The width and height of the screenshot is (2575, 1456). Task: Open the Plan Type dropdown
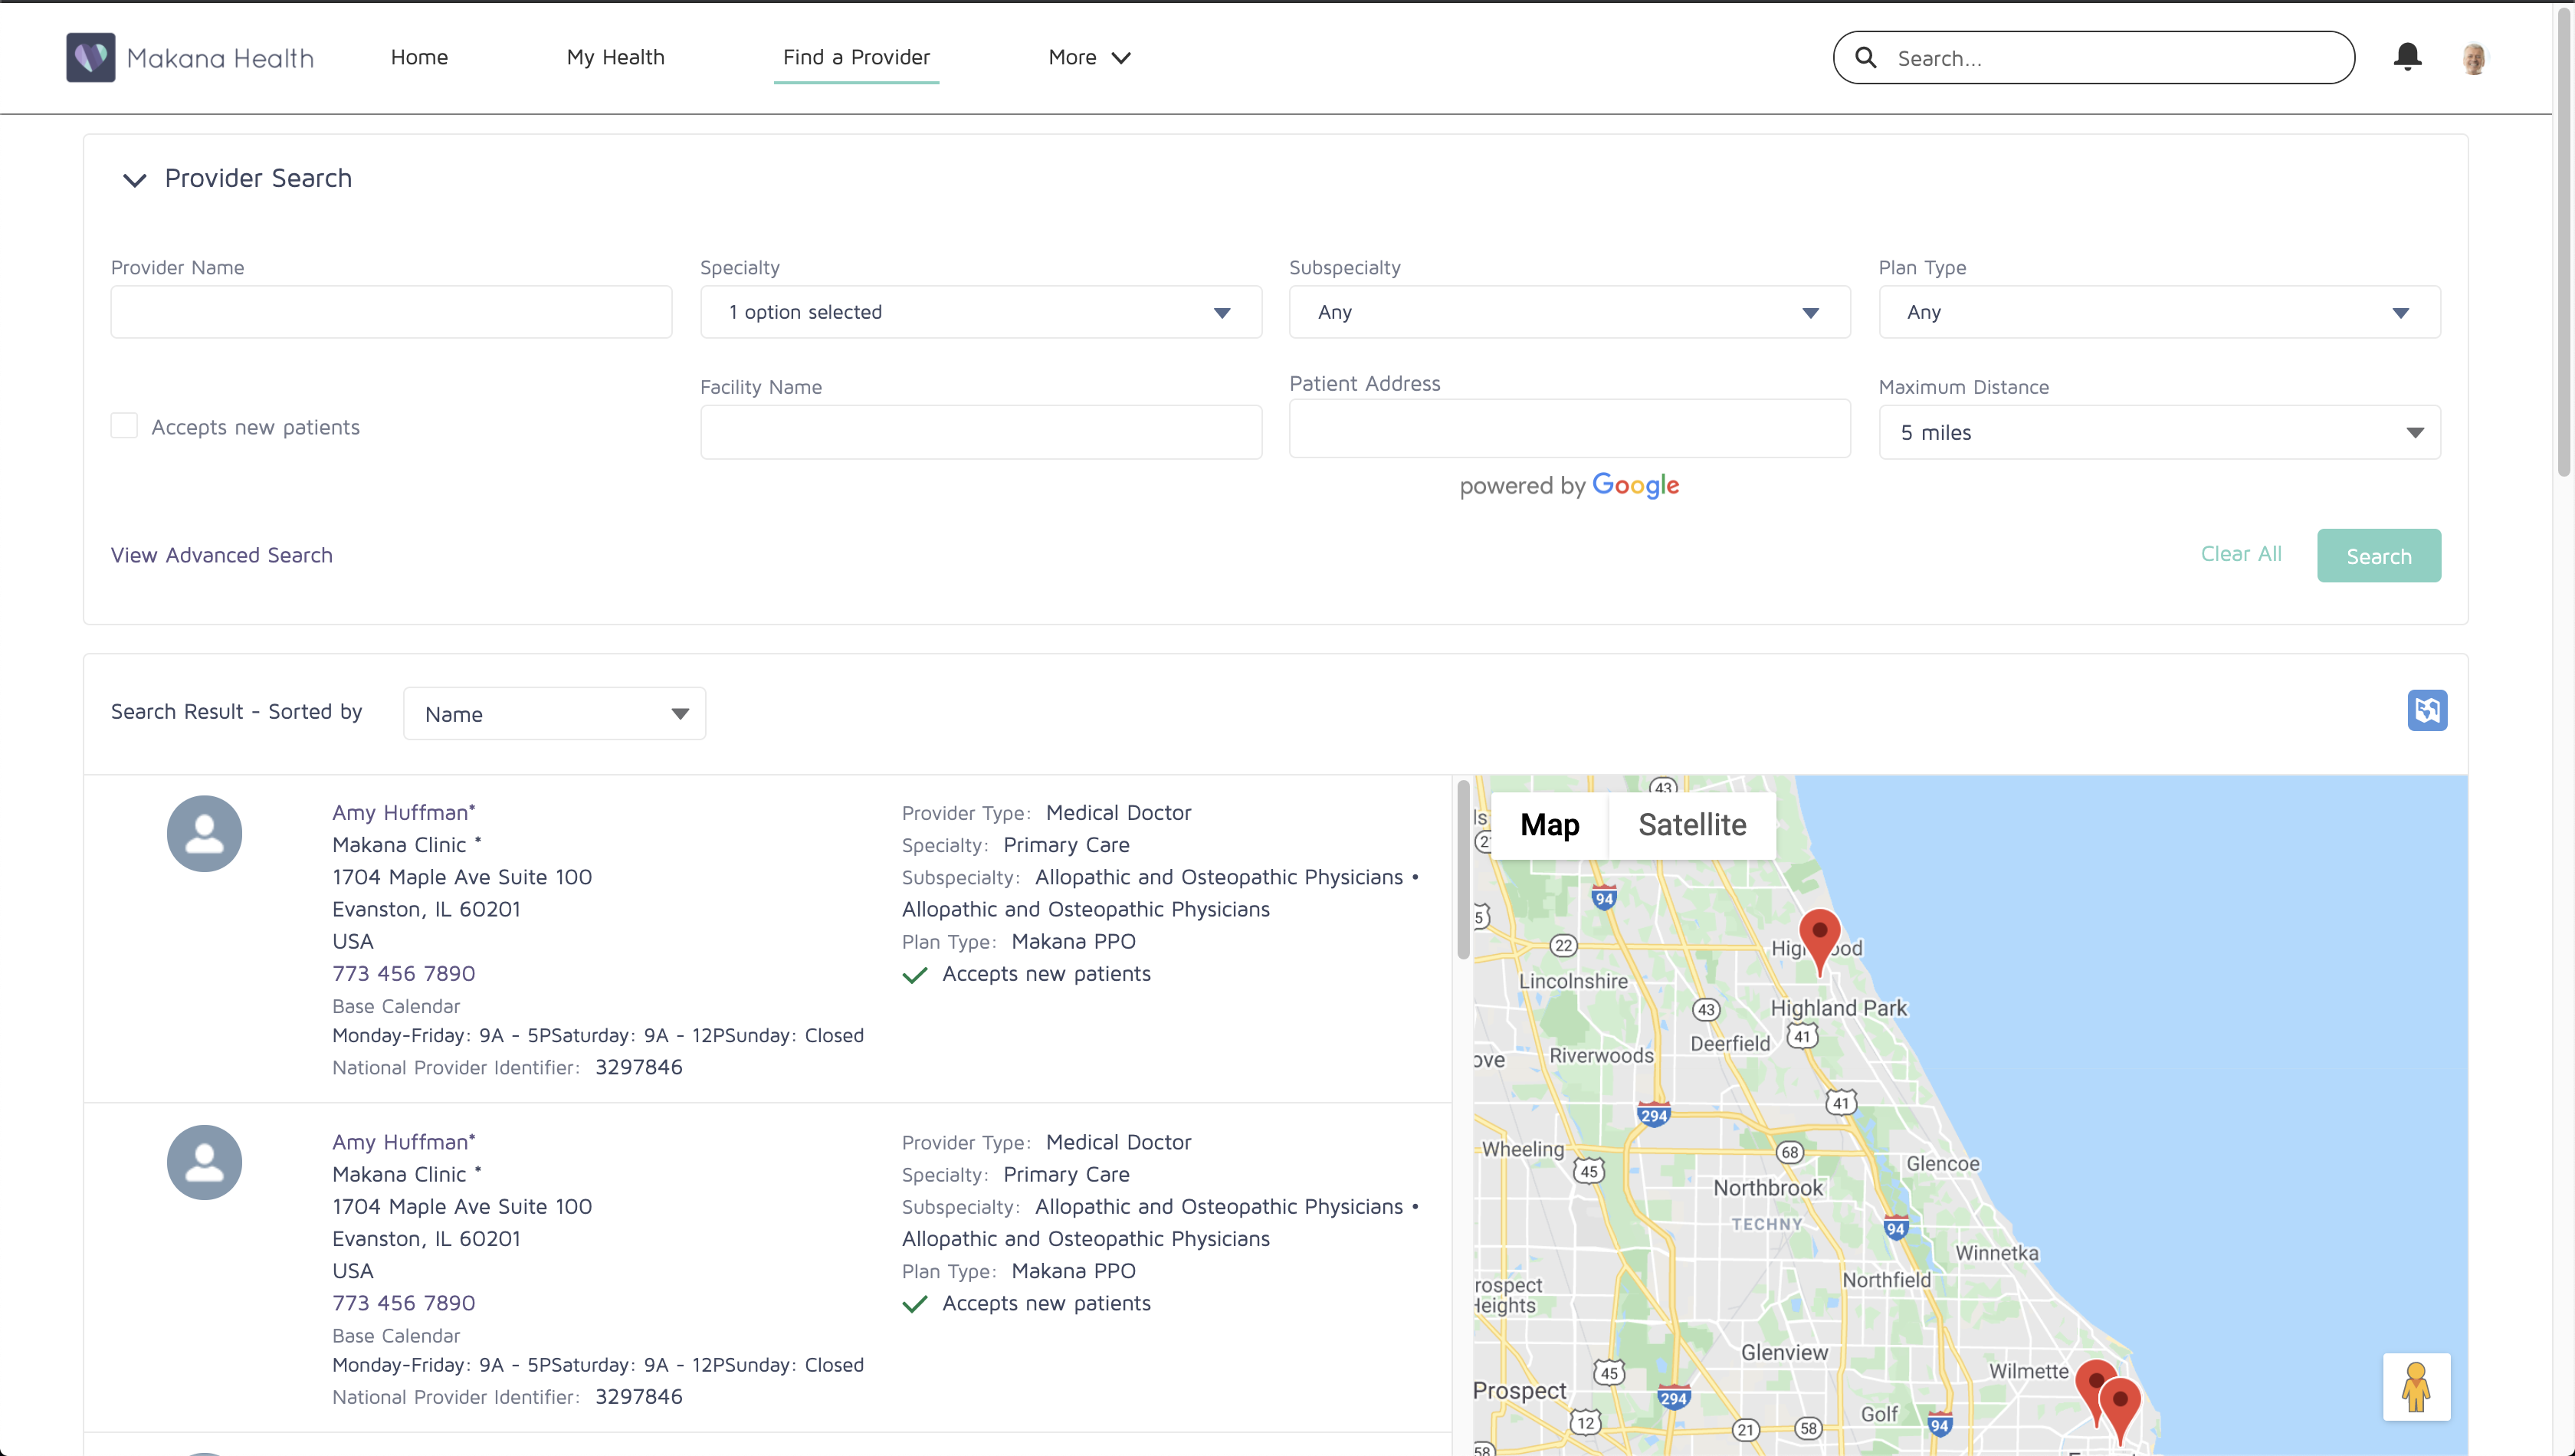coord(2159,312)
